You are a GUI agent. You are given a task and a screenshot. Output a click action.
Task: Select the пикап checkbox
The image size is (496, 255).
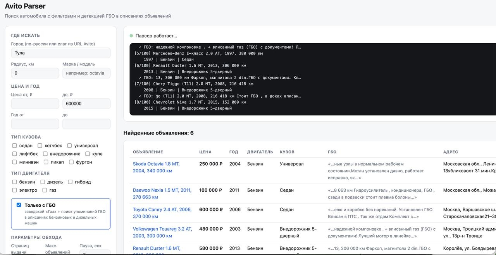[46, 162]
